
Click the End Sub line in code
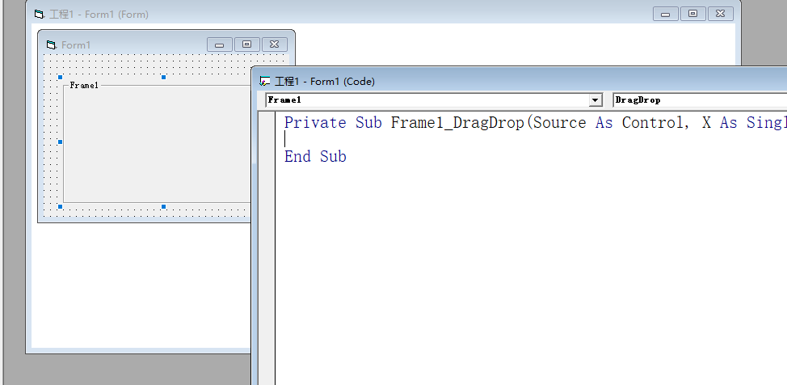click(315, 156)
